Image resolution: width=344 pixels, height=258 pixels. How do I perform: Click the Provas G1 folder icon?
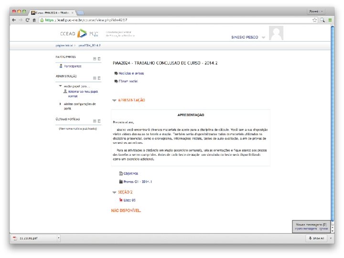(121, 182)
